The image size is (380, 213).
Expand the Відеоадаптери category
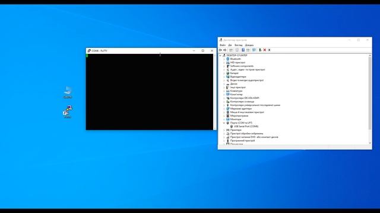pyautogui.click(x=224, y=77)
